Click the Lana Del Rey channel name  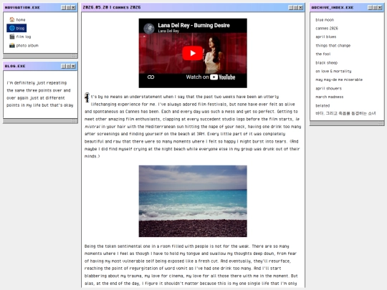click(168, 31)
